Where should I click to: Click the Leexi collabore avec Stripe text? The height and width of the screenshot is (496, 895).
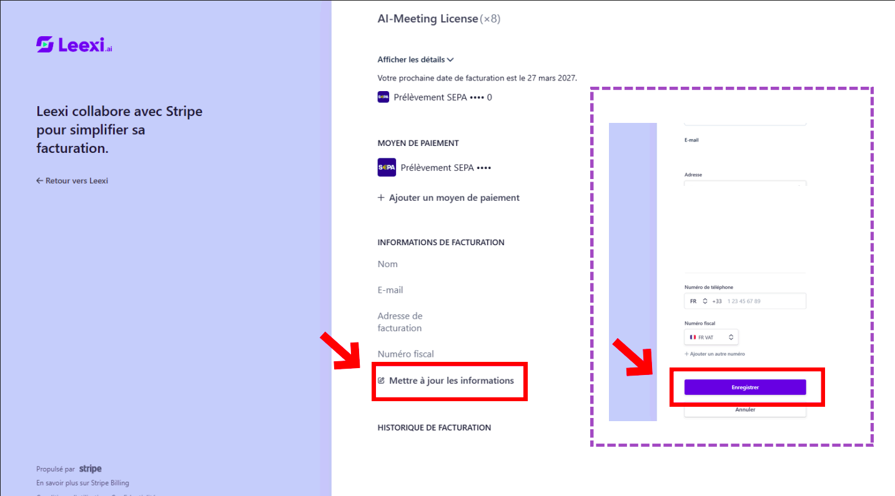click(119, 130)
